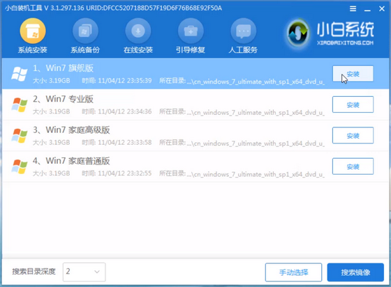
Task: Install Win7 家庭普通版 with the 安装 button
Action: (353, 166)
